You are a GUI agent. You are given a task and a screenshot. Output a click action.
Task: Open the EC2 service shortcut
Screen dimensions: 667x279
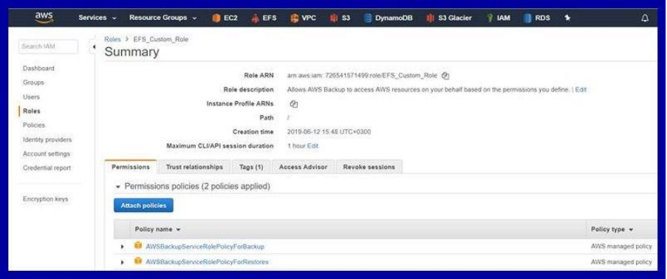coord(225,18)
